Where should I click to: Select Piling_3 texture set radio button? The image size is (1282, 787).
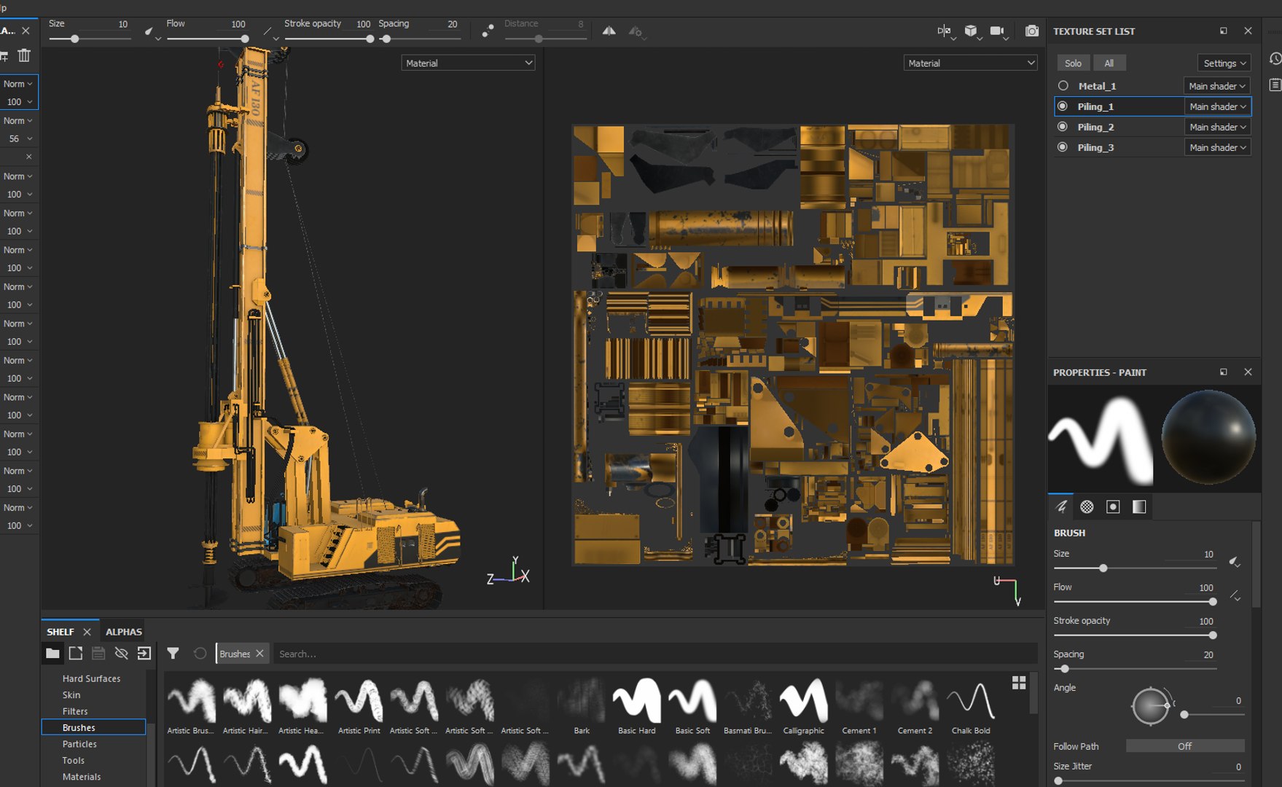[x=1063, y=146]
